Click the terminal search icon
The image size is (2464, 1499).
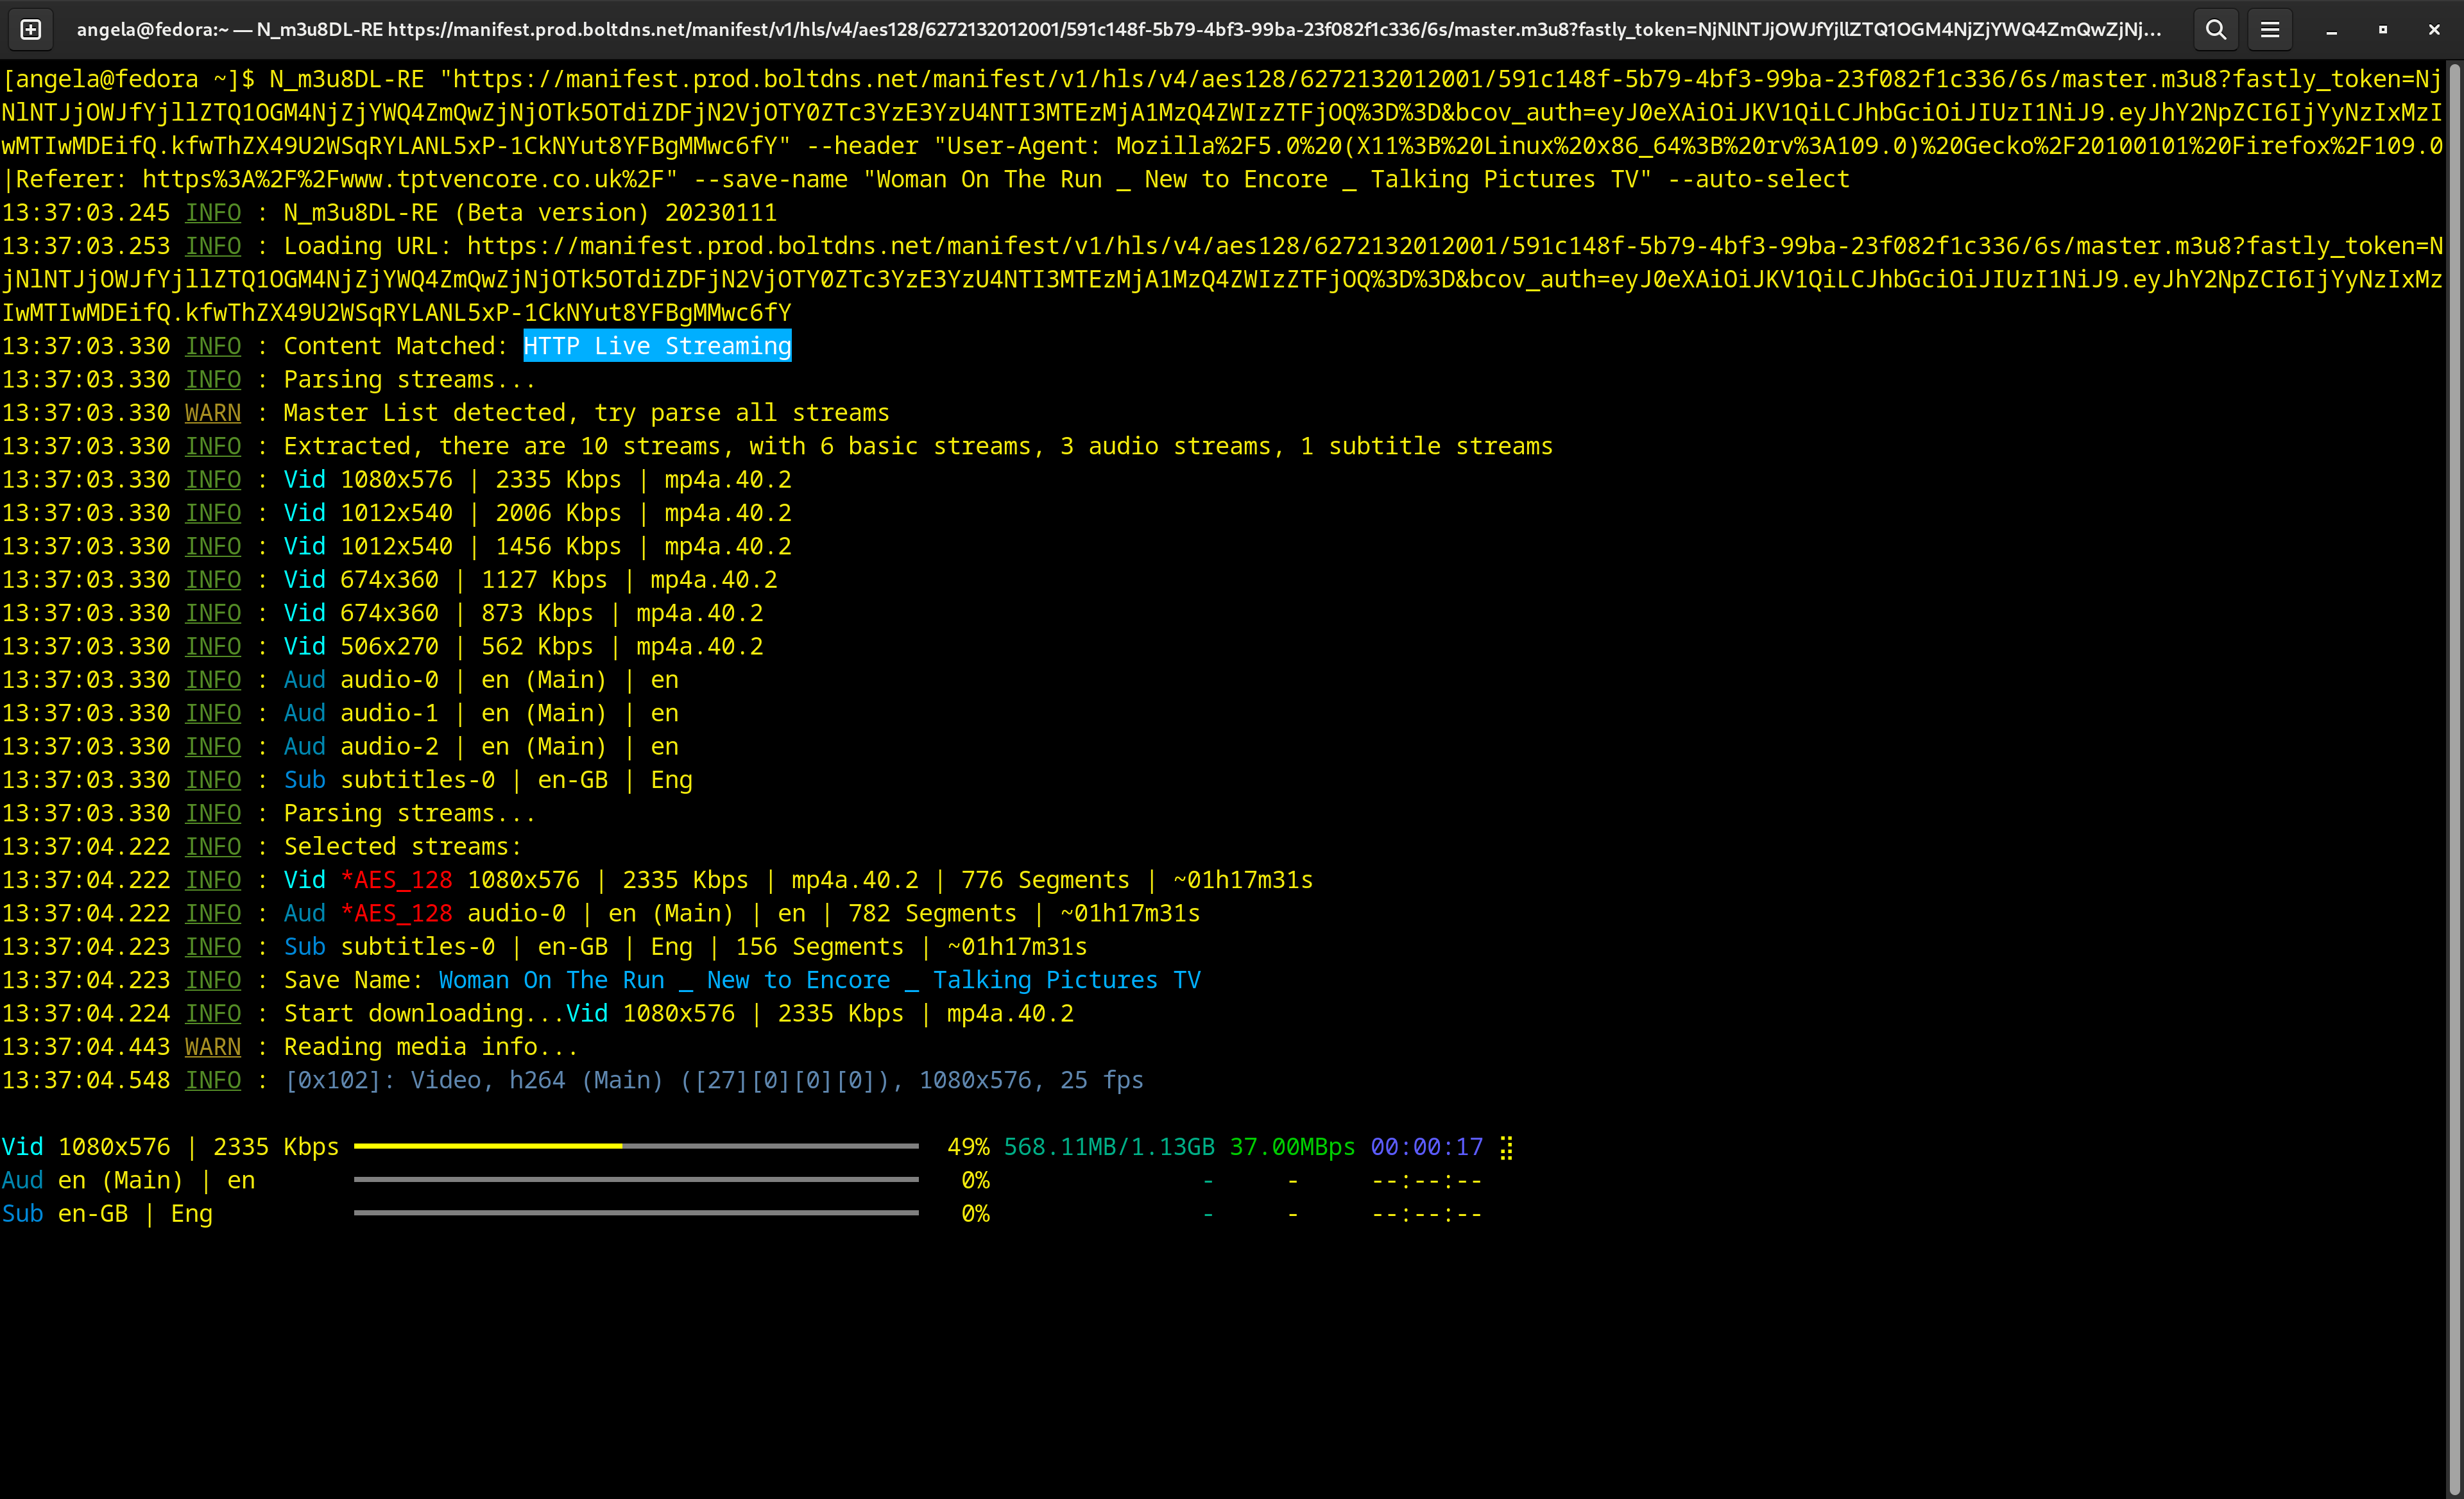2216,30
